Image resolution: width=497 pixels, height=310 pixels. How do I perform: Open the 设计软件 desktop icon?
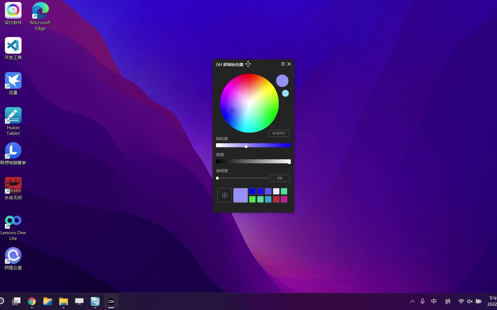(x=13, y=13)
